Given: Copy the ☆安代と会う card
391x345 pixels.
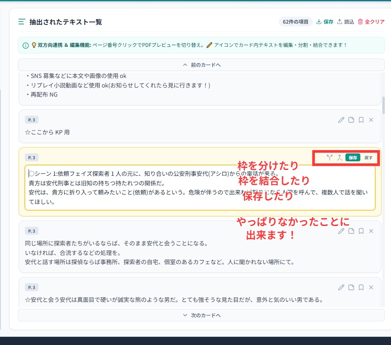Looking at the screenshot, I should point(351,287).
